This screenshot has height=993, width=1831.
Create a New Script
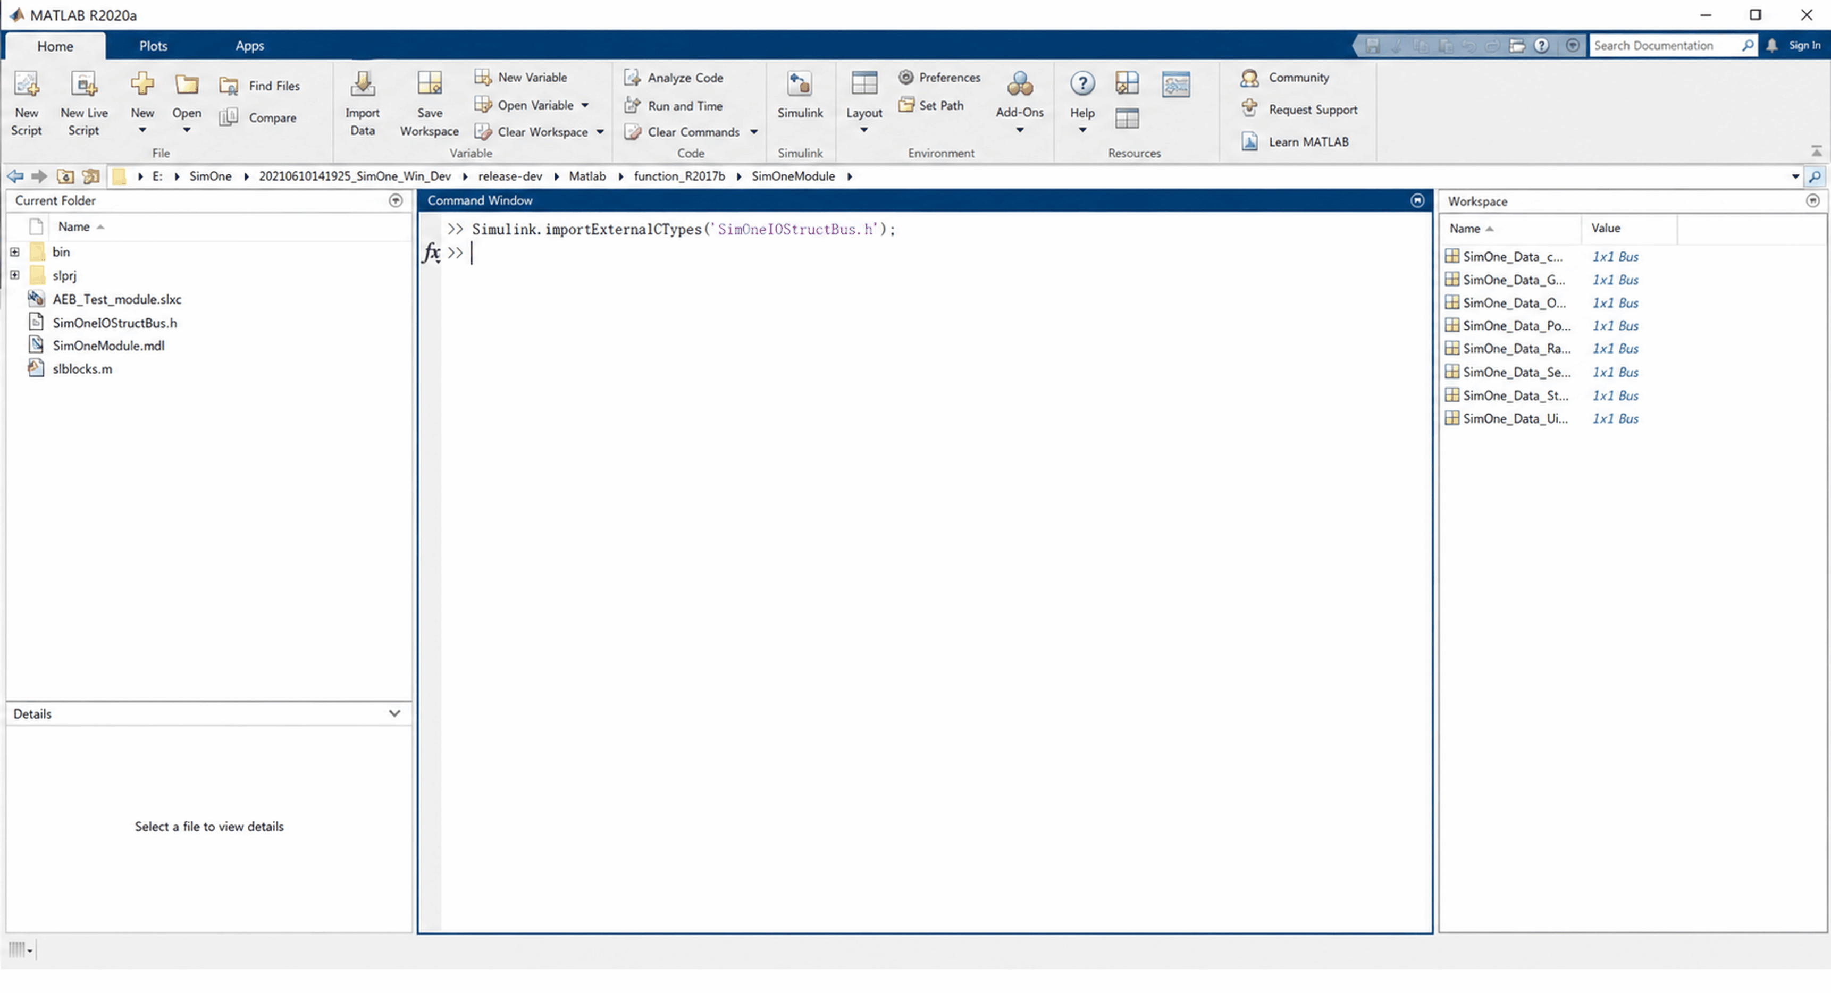click(x=26, y=104)
